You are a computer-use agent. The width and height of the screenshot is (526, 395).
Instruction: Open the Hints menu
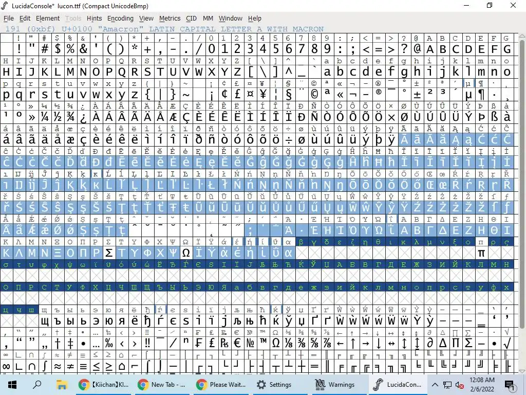[95, 19]
